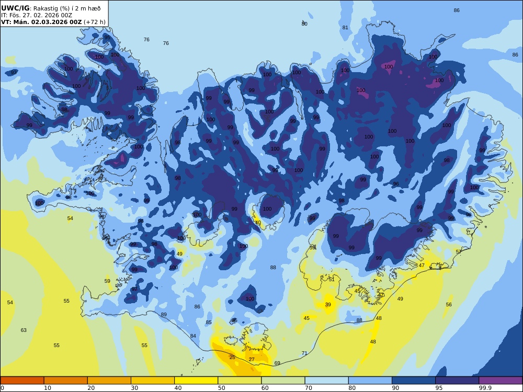Select the legend tick label '60'
This screenshot has width=523, height=392.
coord(265,388)
